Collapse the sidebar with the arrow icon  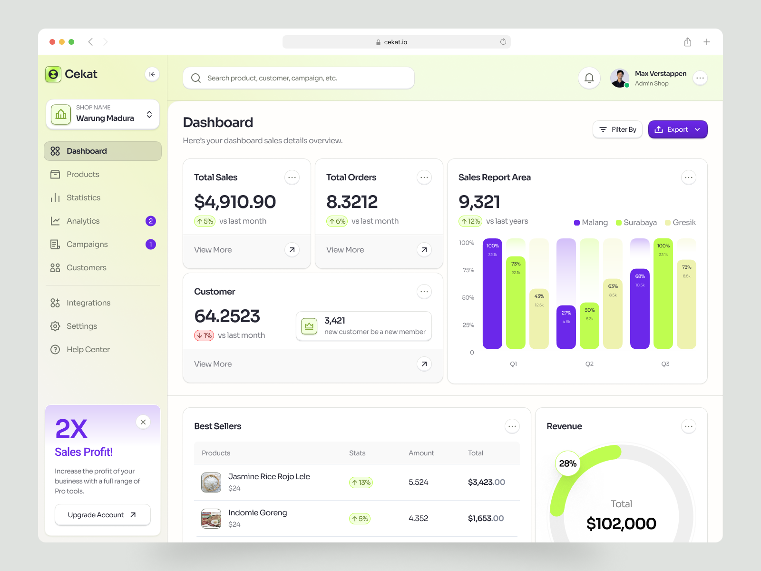click(152, 74)
